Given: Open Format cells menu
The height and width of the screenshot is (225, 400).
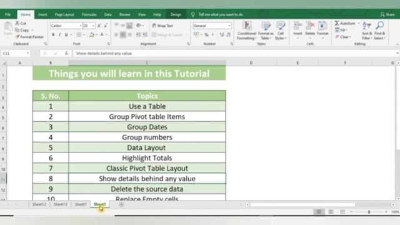Looking at the screenshot, I should click(322, 30).
